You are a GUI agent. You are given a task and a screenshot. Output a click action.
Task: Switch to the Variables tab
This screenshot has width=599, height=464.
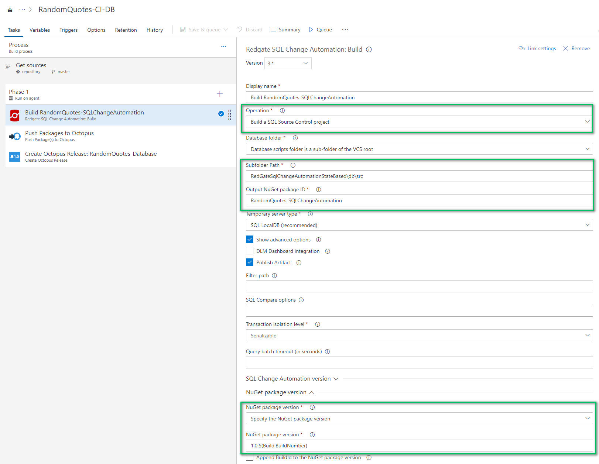point(40,30)
